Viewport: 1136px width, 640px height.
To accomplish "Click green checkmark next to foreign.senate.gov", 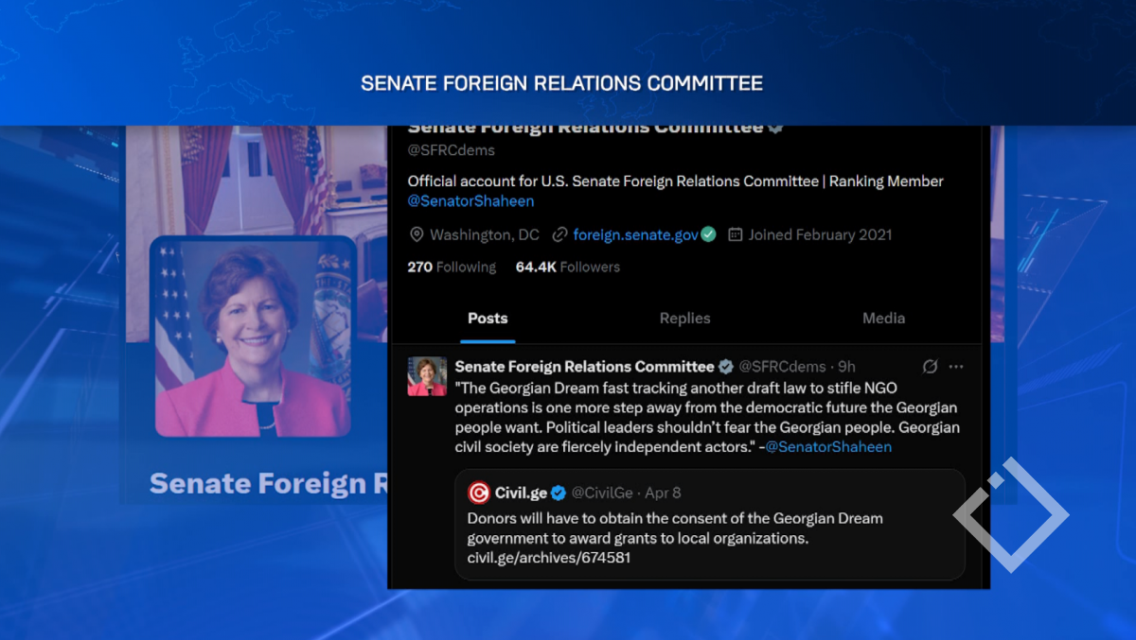I will [708, 234].
